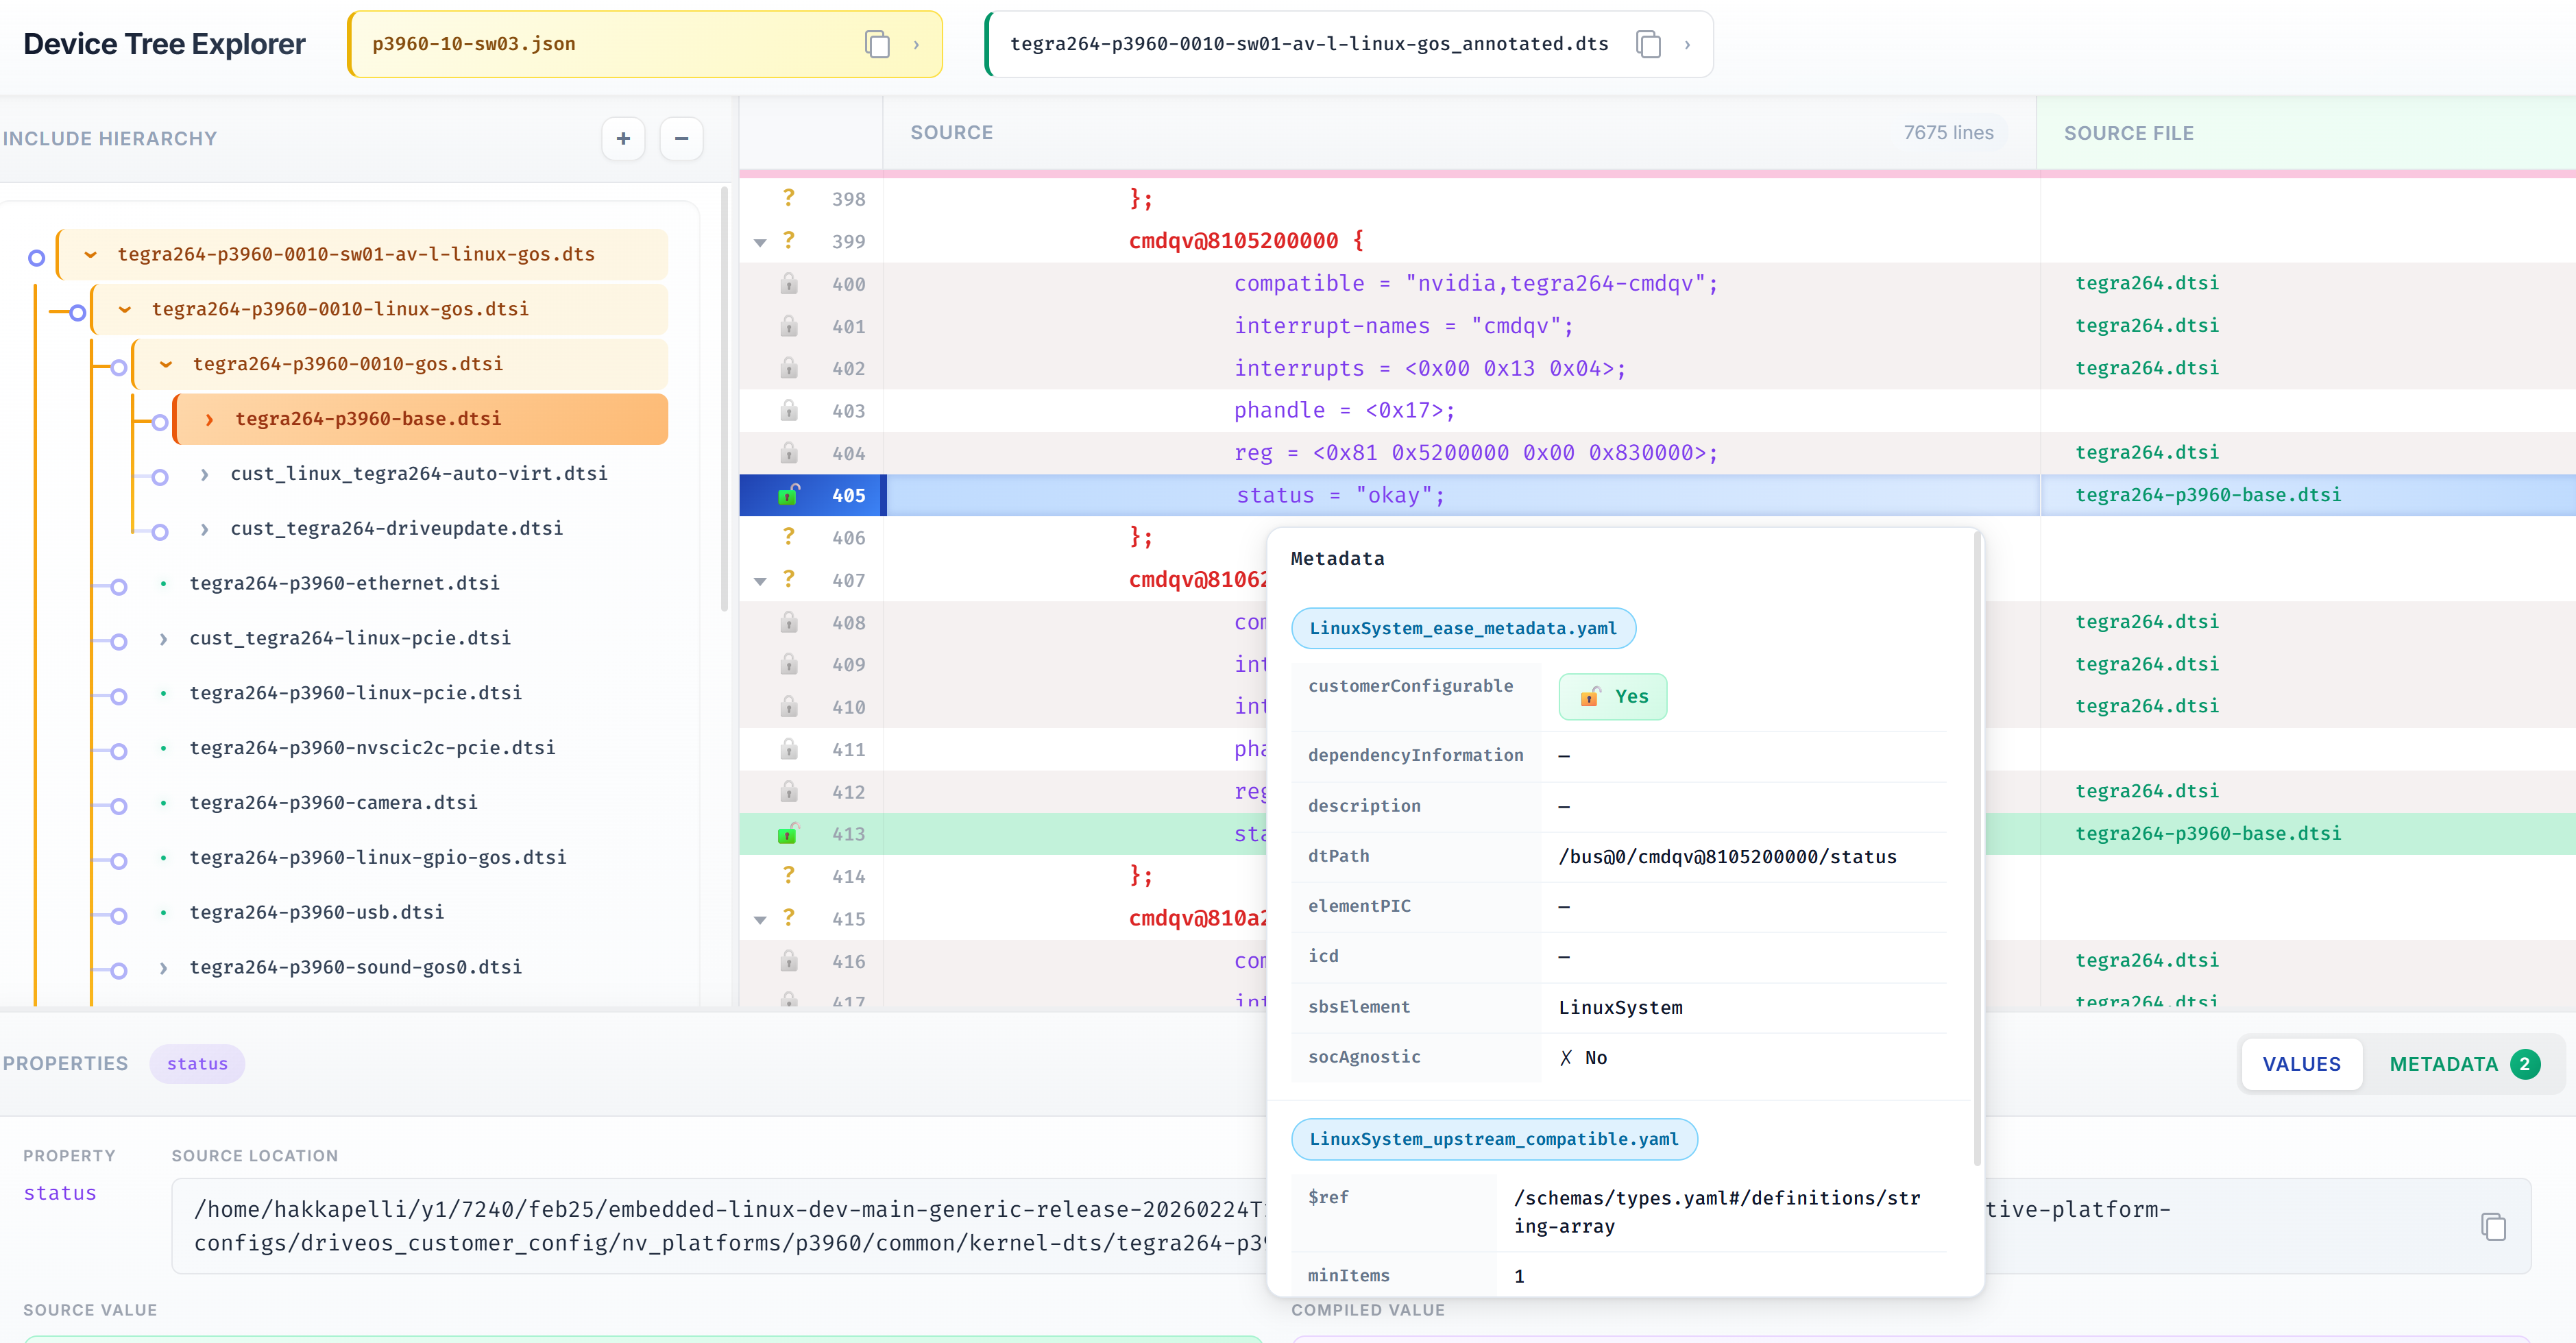
Task: Select tegra264-p3960-linux-pcie.dtsi in hierarchy
Action: point(355,693)
